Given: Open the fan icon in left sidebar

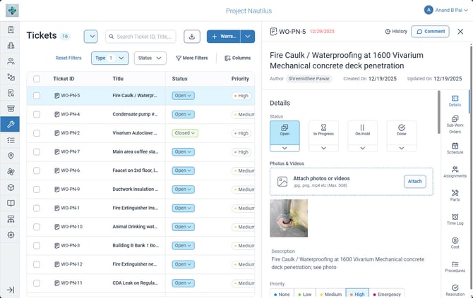Looking at the screenshot, I should coord(11,172).
